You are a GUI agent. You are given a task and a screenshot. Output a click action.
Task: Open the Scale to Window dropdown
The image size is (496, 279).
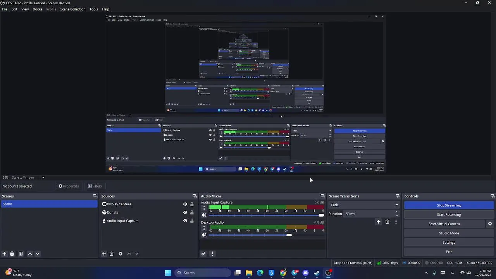(43, 177)
